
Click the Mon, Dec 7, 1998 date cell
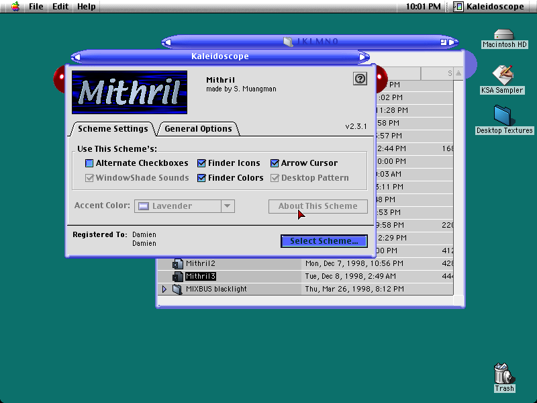[354, 263]
